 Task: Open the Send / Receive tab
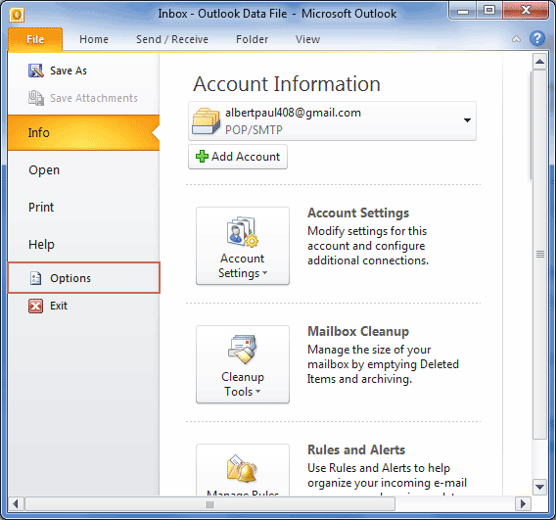click(172, 39)
